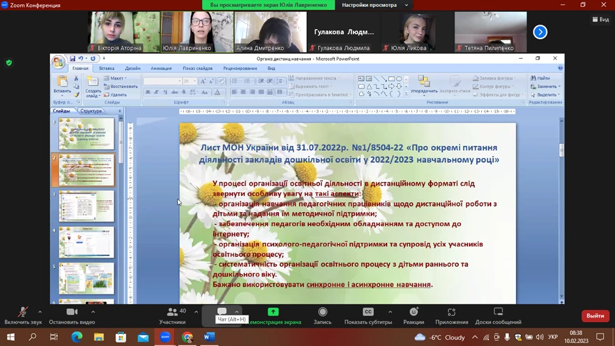Redo action in quick access toolbar
615x346 pixels.
(x=93, y=59)
